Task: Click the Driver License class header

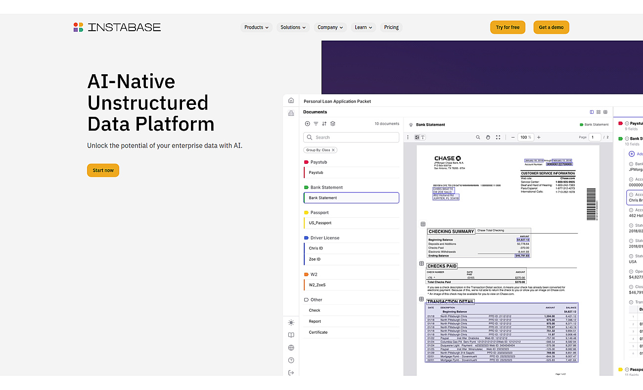Action: (321, 238)
